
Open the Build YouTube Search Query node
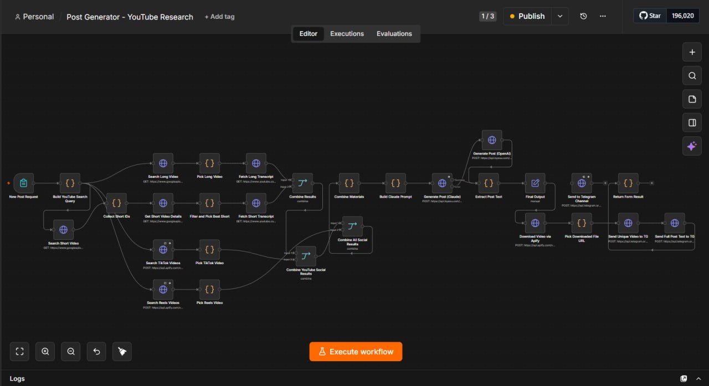point(70,183)
